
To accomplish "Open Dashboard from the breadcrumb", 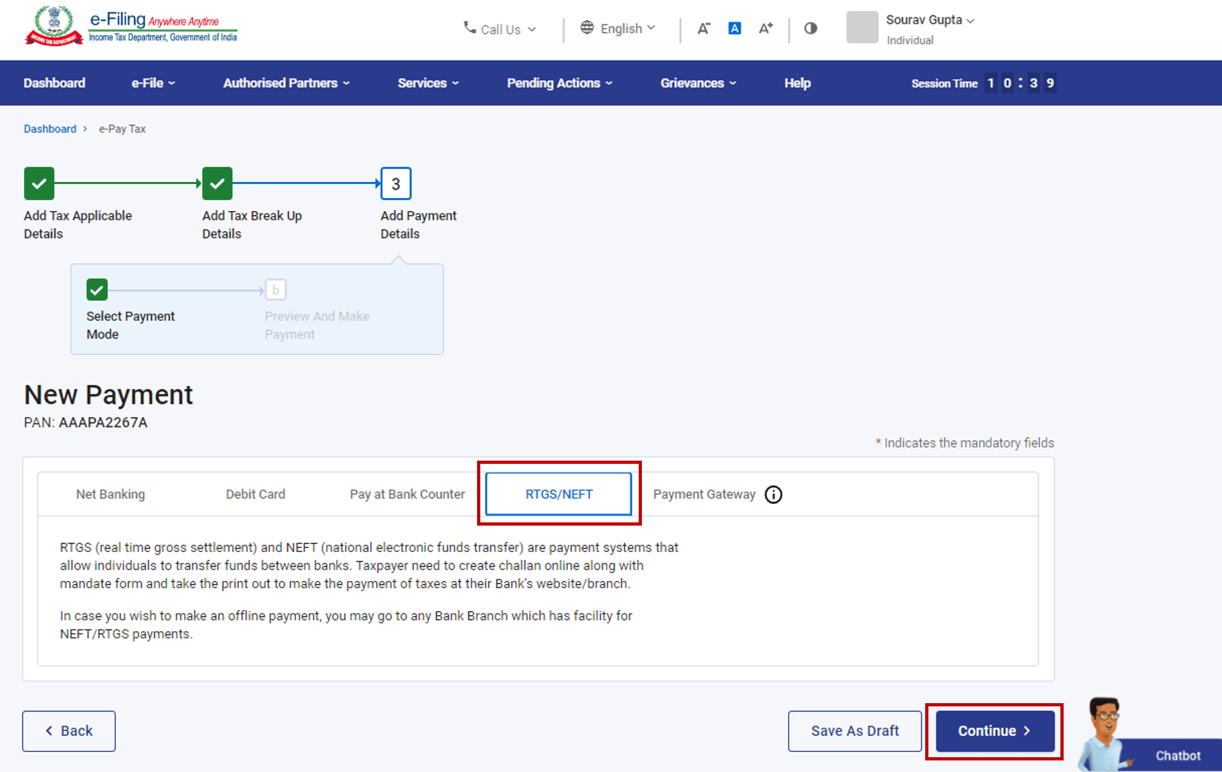I will point(50,129).
